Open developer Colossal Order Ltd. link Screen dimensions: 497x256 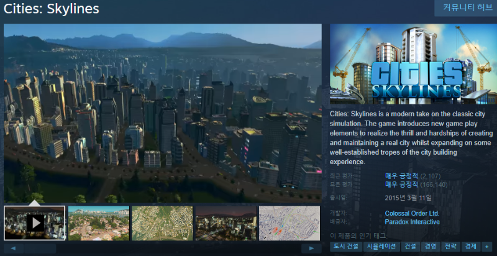412,213
